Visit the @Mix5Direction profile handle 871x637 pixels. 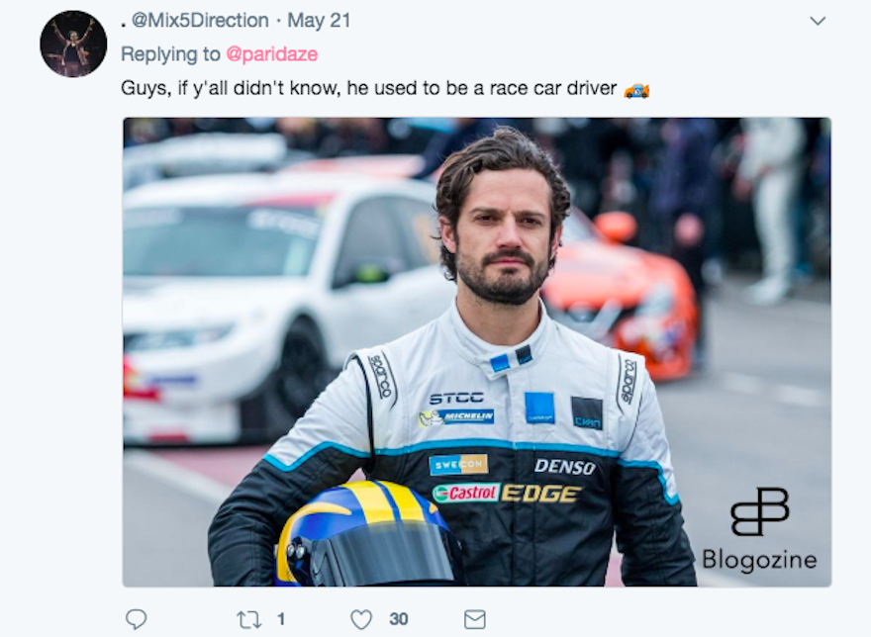point(200,21)
